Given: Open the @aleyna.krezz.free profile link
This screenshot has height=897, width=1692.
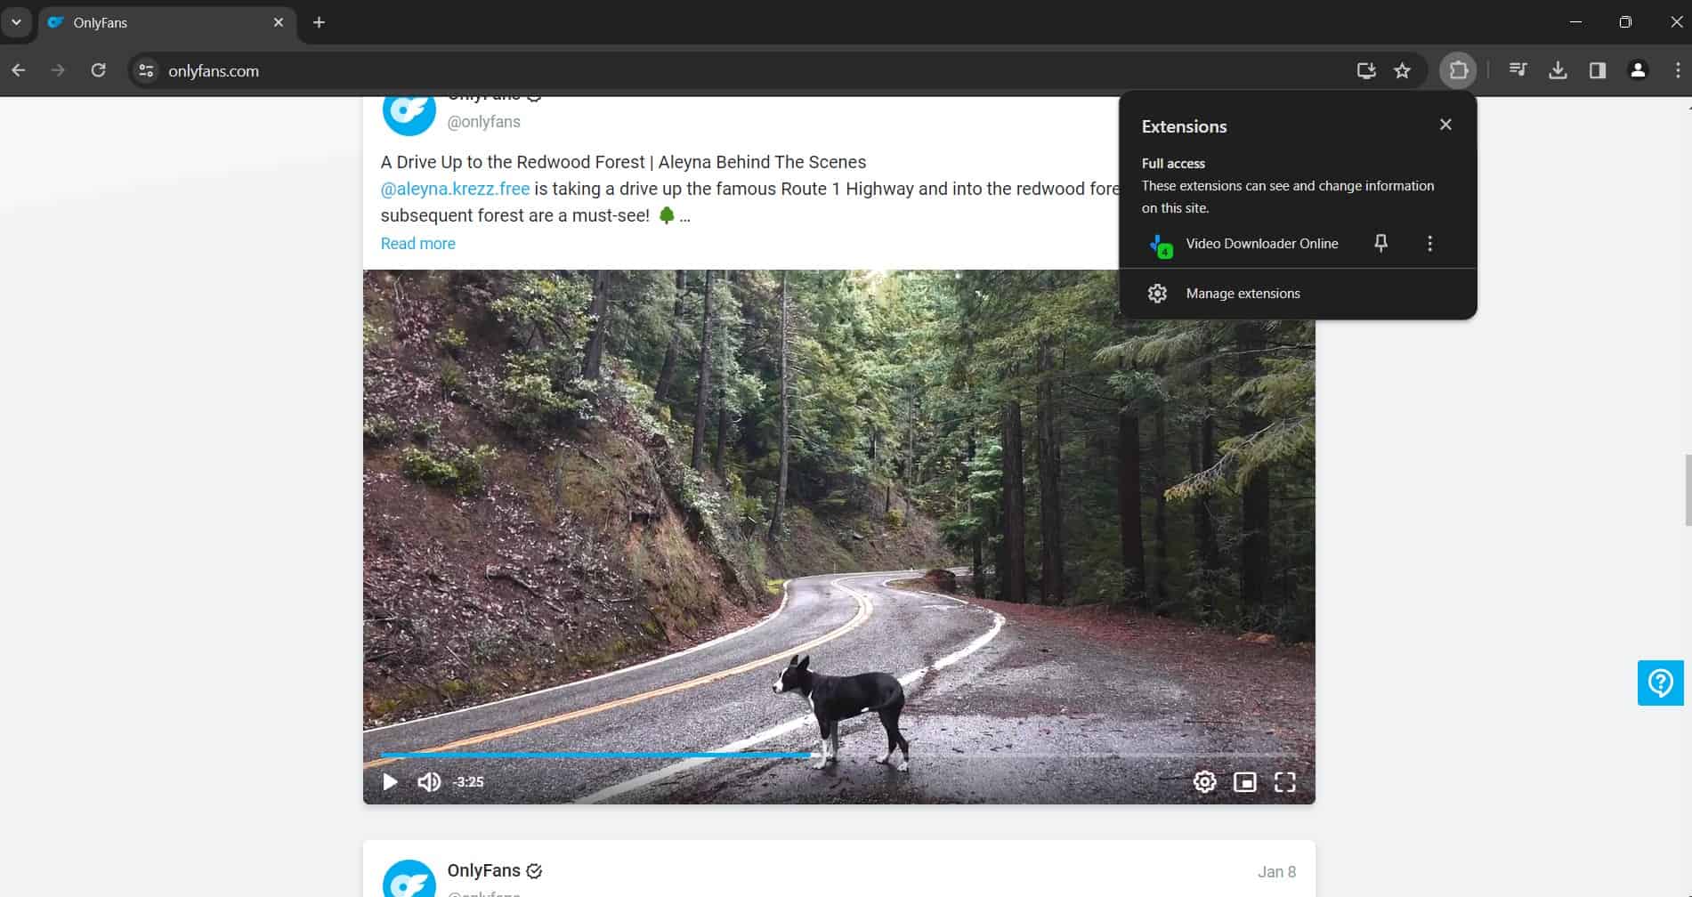Looking at the screenshot, I should (455, 189).
